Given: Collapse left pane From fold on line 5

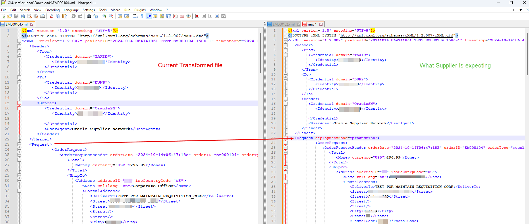Looking at the screenshot, I should 19,51.
